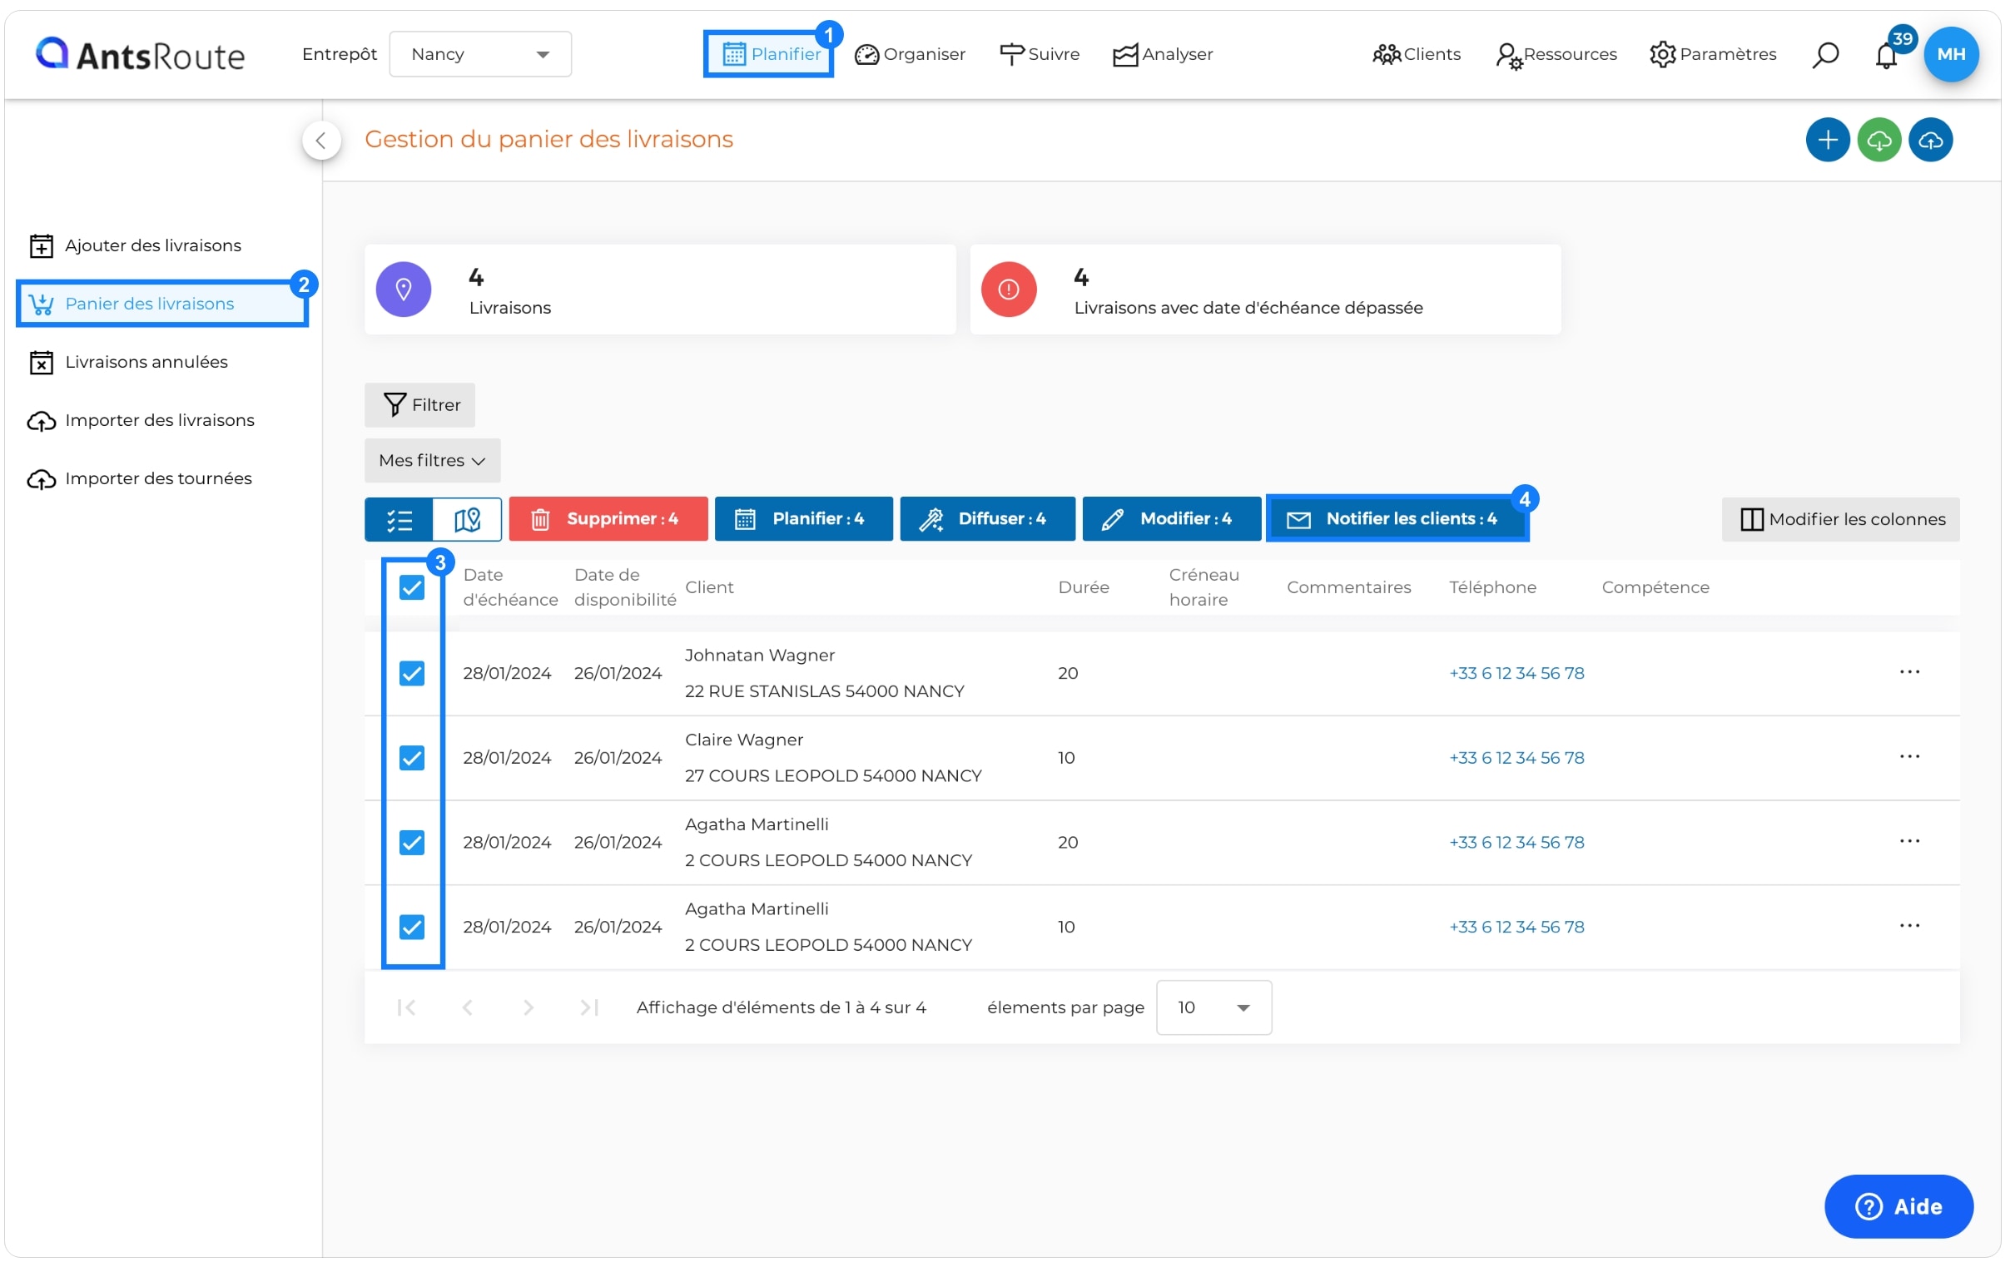Click Modifier les colonnes button
This screenshot has height=1267, width=2005.
1840,519
